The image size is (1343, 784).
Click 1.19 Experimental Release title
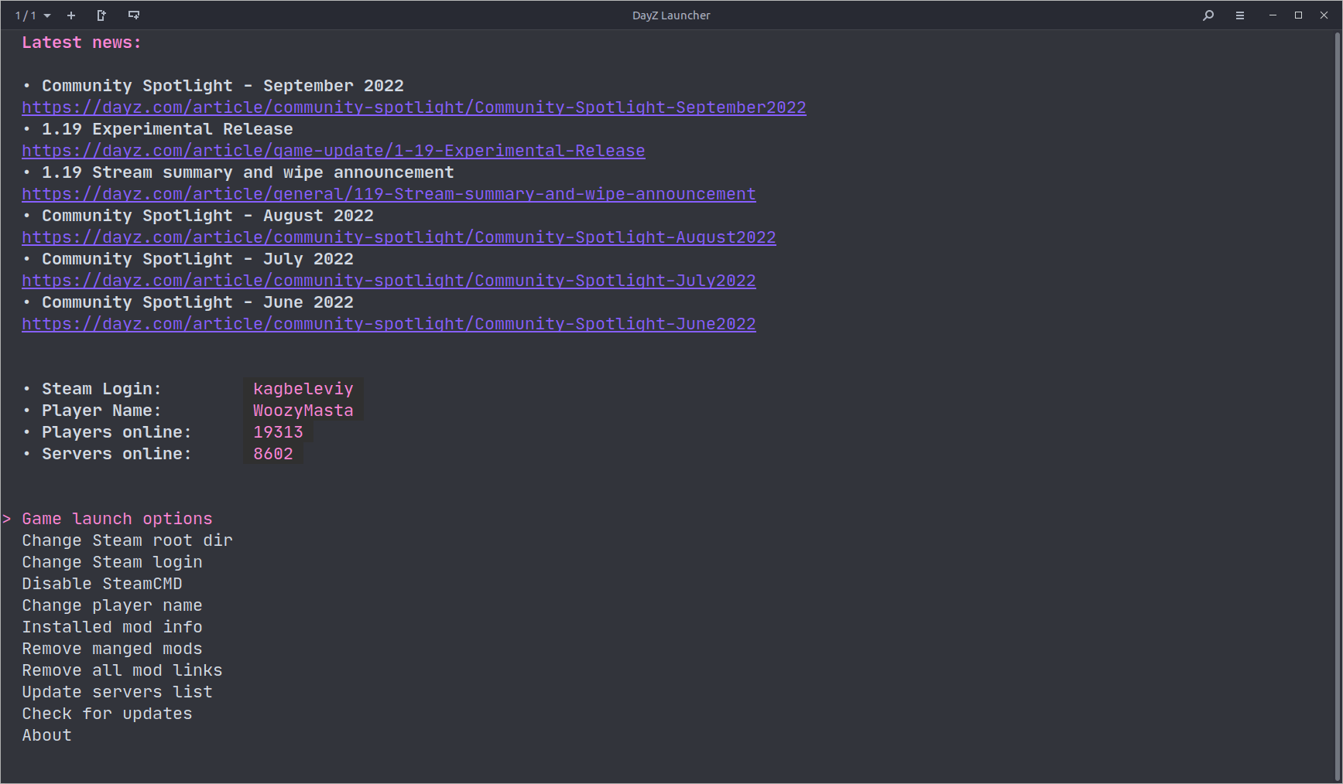click(167, 129)
